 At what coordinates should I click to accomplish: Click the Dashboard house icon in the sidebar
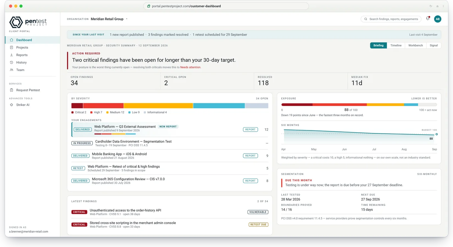12,40
